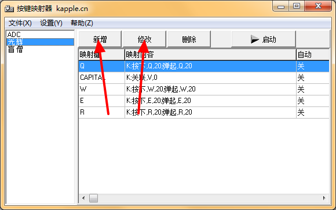Click the 映射内容 column header
This screenshot has height=210, width=336.
(x=210, y=54)
